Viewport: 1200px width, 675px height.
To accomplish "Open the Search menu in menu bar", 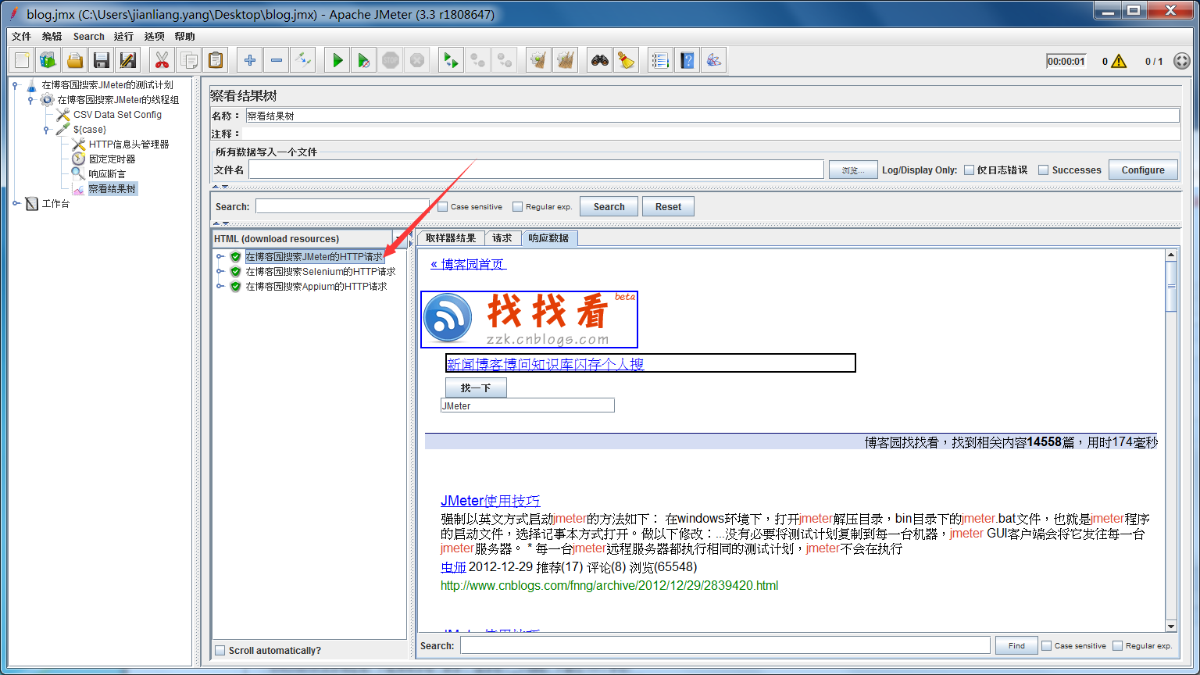I will click(x=88, y=37).
